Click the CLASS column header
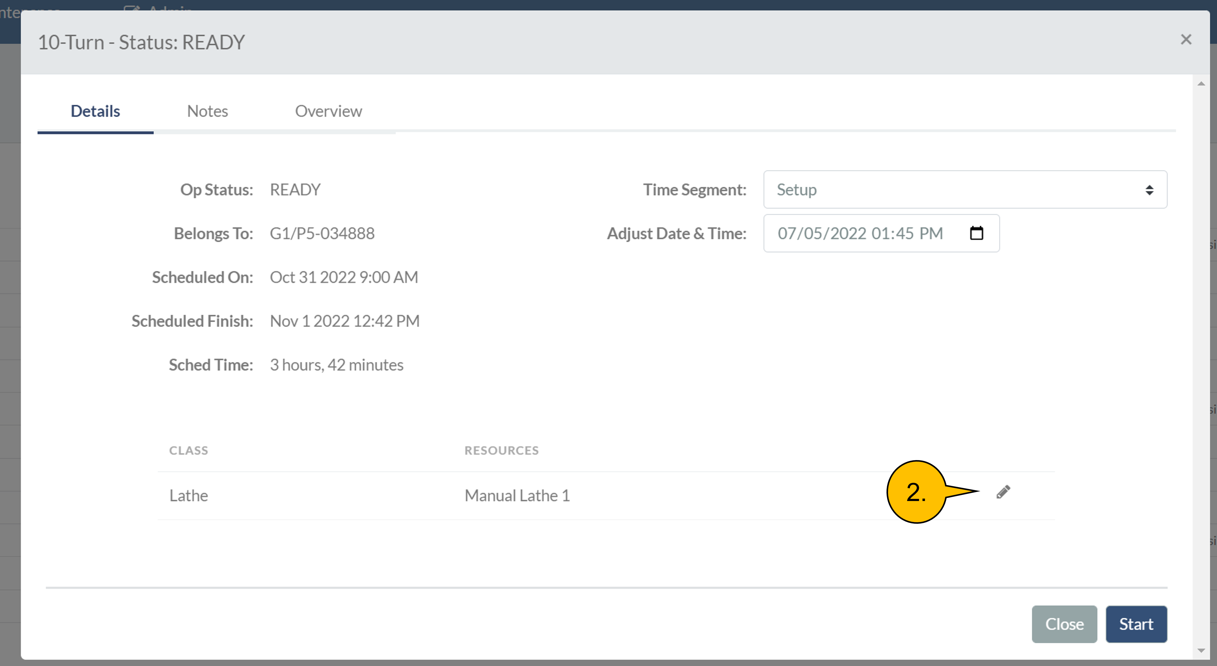Viewport: 1217px width, 666px height. coord(188,450)
